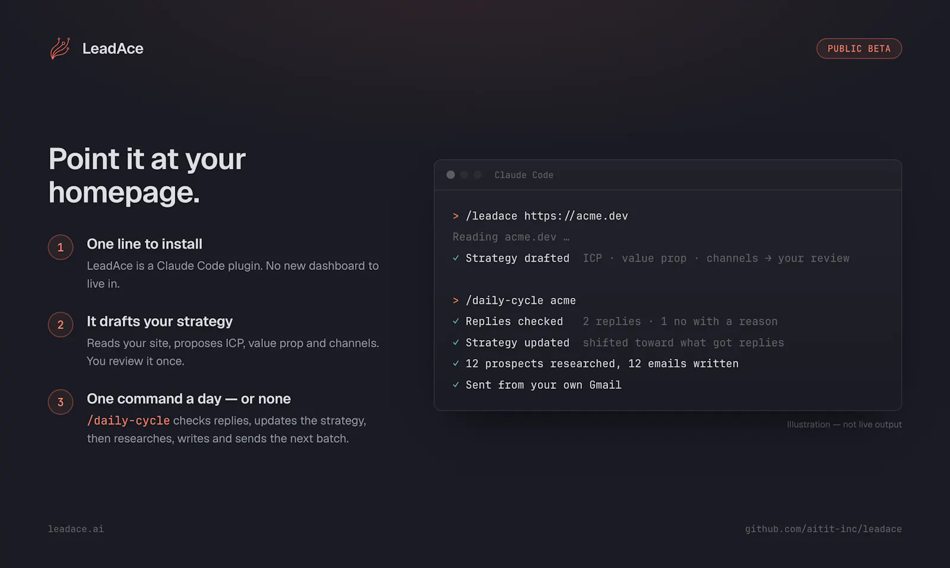Click the step 2 circle icon
The height and width of the screenshot is (568, 950).
pos(61,325)
